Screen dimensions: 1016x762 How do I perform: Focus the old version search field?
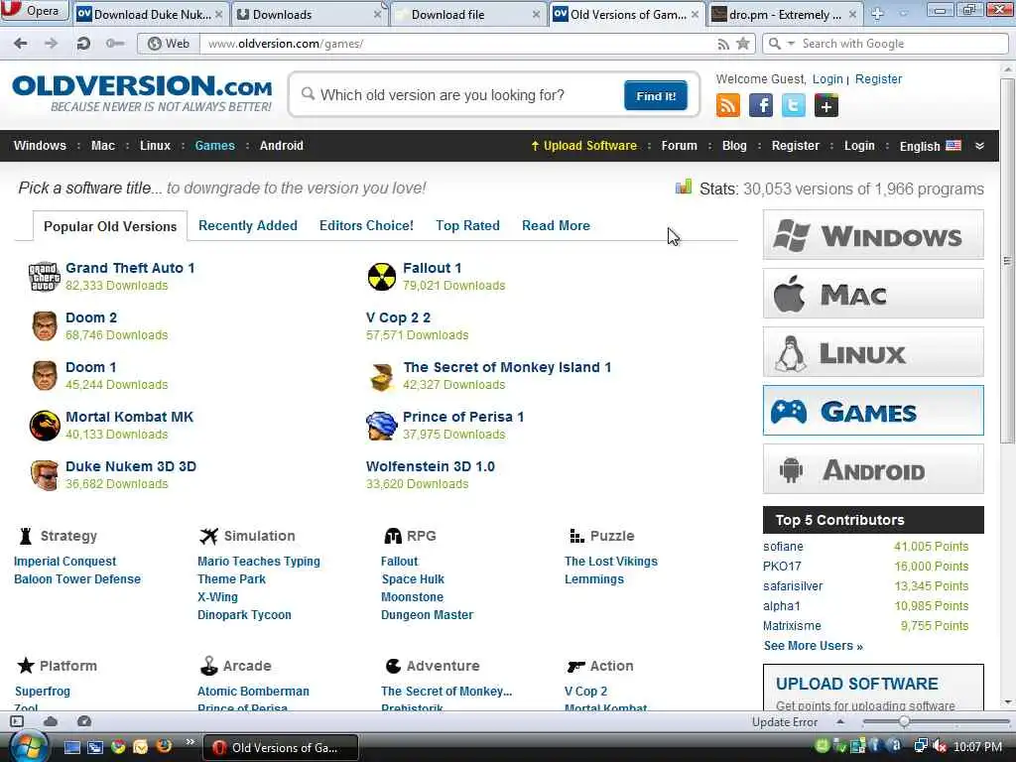pos(460,95)
